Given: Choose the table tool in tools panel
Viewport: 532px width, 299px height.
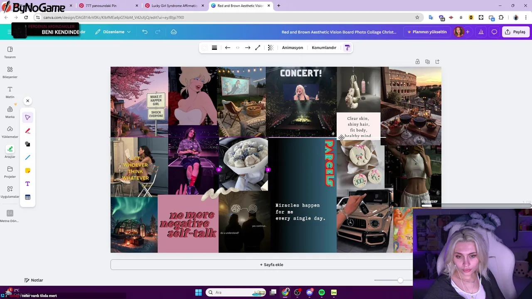Looking at the screenshot, I should 27,197.
